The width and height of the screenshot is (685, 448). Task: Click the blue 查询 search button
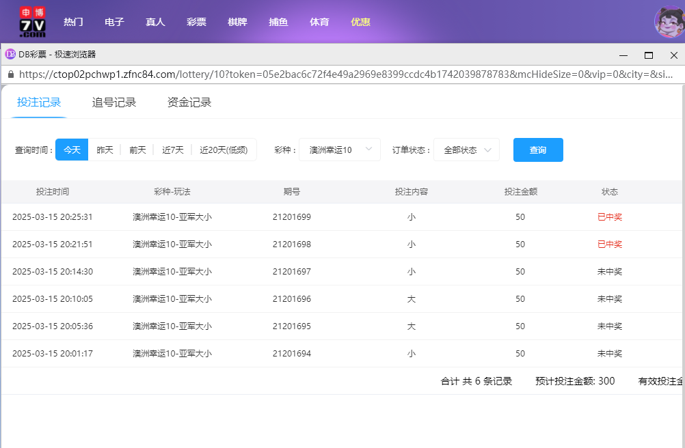(x=538, y=149)
